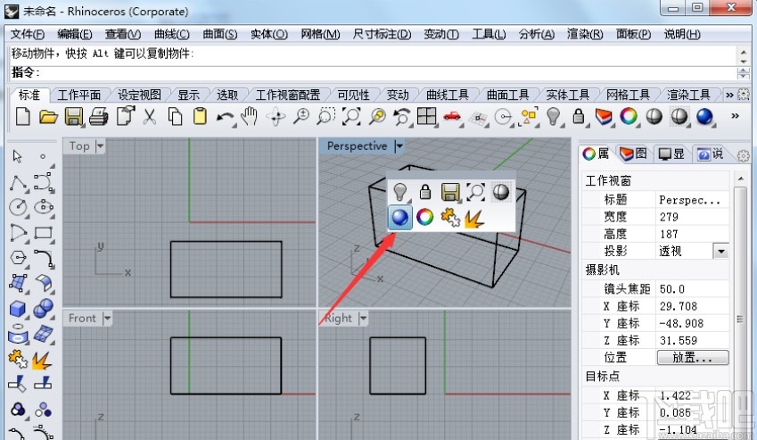
Task: Cut selection with scissors icon
Action: click(x=150, y=116)
